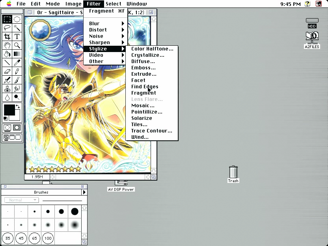Select the Smudge tool

click(17, 89)
